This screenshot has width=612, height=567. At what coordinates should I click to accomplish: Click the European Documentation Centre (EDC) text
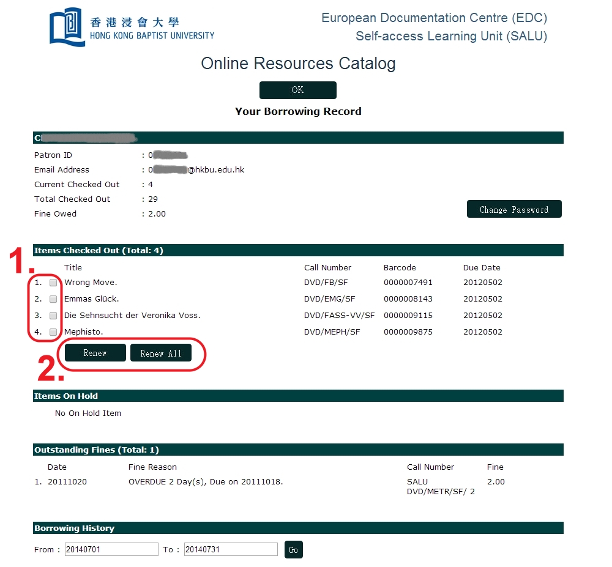[434, 18]
